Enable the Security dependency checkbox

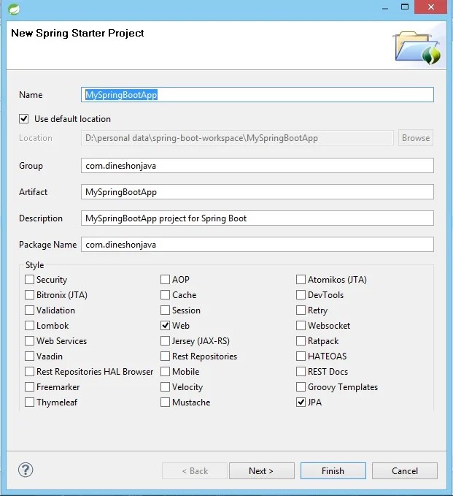pos(29,280)
